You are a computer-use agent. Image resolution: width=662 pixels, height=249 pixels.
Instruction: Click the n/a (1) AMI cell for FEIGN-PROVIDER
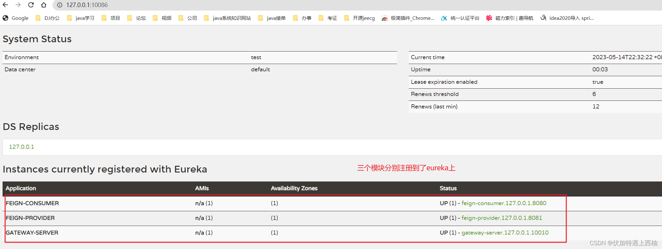(x=204, y=218)
